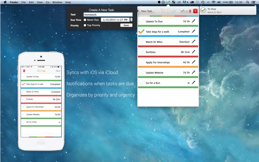Tap New in the iPhone To Due app
Image resolution: width=259 pixels, height=162 pixels.
tap(58, 71)
